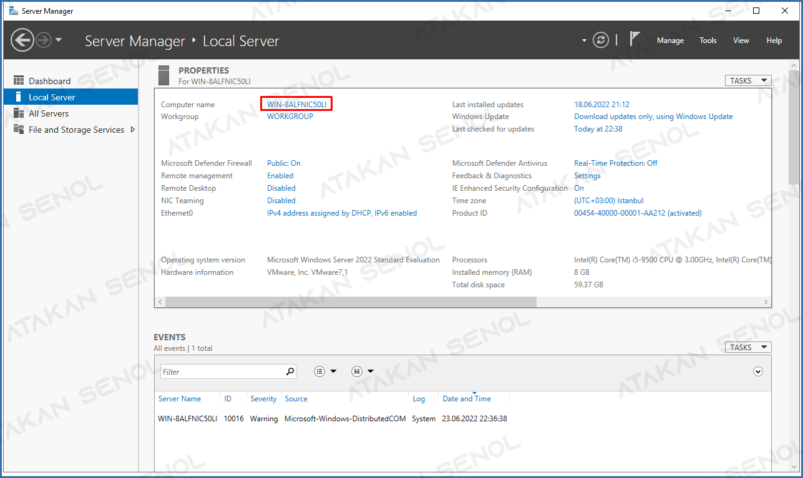
Task: Open Feedback & Diagnostics Settings link
Action: pos(587,176)
